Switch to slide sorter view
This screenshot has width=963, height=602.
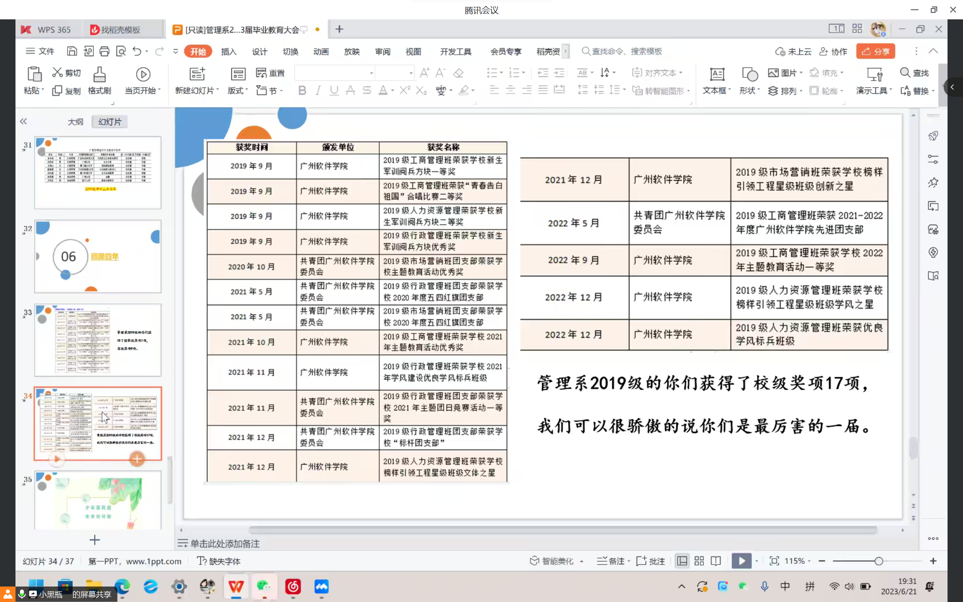click(x=699, y=561)
